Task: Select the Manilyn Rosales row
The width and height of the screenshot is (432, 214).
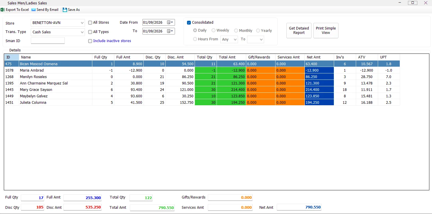Action: [202, 77]
